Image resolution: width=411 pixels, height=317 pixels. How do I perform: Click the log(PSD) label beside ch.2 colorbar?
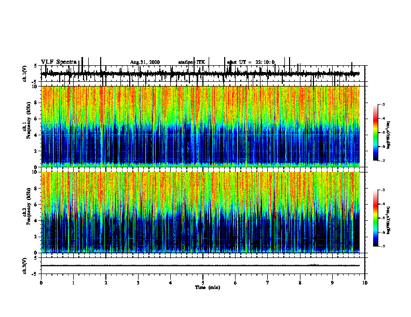pos(388,220)
